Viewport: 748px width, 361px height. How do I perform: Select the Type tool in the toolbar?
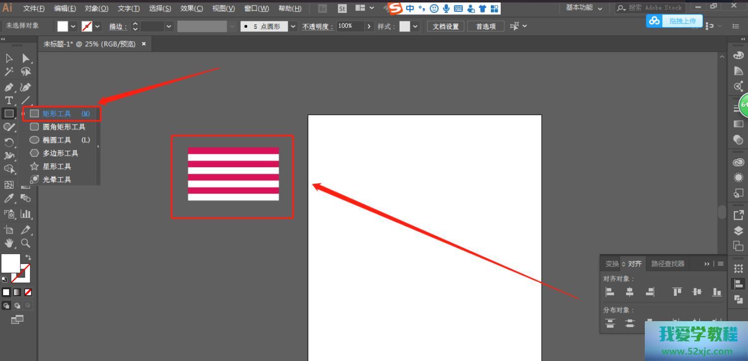pyautogui.click(x=9, y=100)
